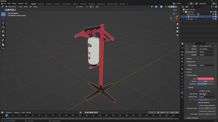Hide the Light object with eye icon

coord(213,19)
